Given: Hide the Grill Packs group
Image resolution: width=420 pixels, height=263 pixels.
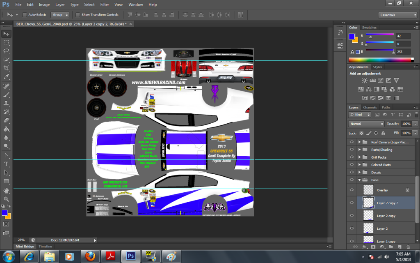Looking at the screenshot, I should [x=352, y=157].
